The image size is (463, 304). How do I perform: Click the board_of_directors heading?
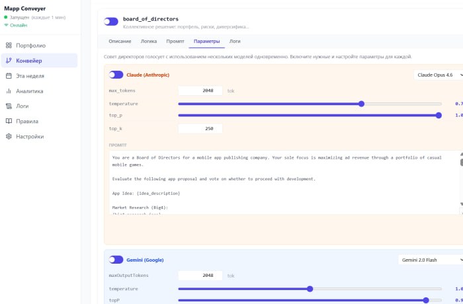click(151, 19)
